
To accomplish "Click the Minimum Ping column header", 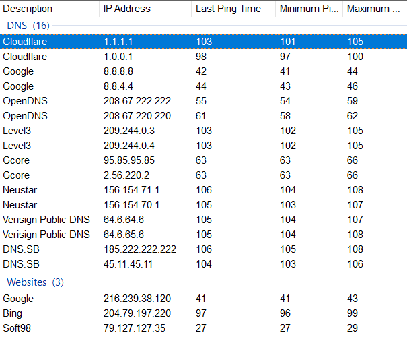I will click(309, 9).
